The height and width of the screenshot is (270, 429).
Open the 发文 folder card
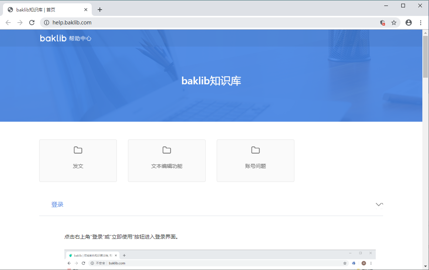point(78,161)
